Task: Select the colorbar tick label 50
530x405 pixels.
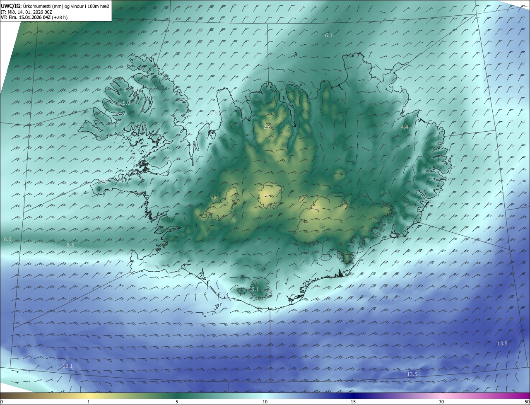Action: pos(527,402)
